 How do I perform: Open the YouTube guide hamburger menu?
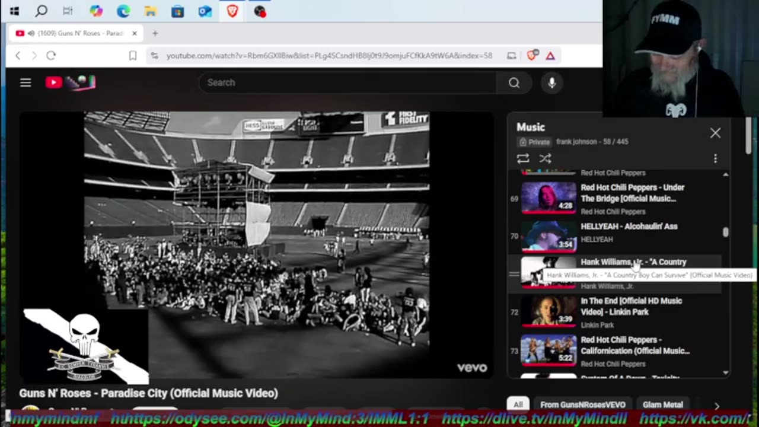point(25,82)
